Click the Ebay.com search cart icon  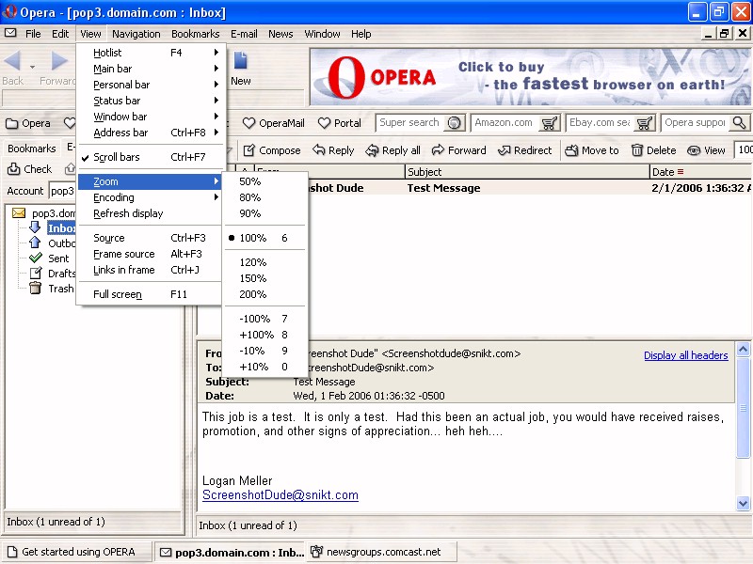click(644, 123)
